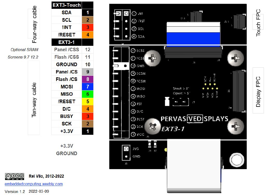This screenshot has width=266, height=195.
Task: Click the Ten-way cable label
Action: 34,100
